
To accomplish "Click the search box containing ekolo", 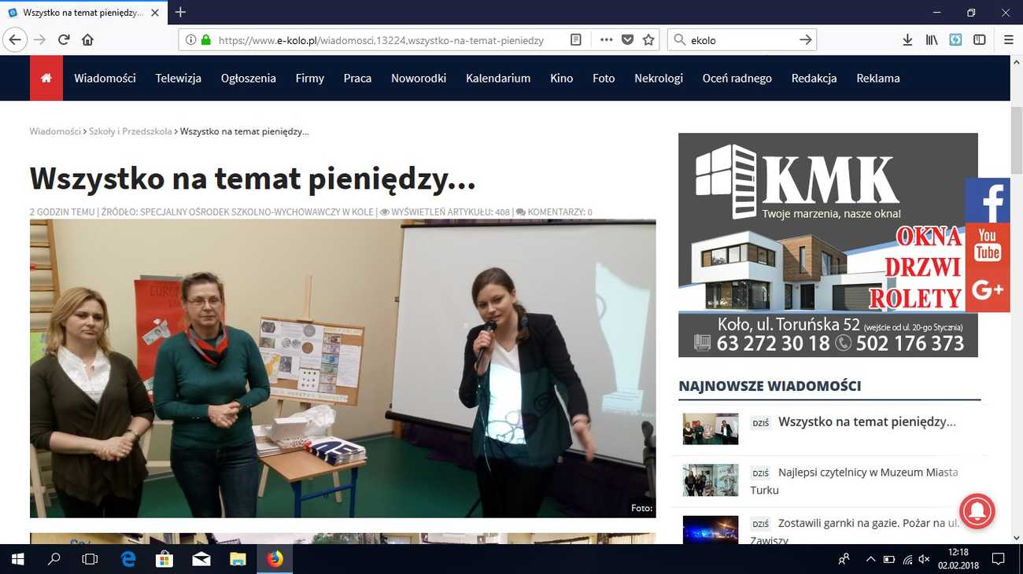I will pyautogui.click(x=741, y=39).
